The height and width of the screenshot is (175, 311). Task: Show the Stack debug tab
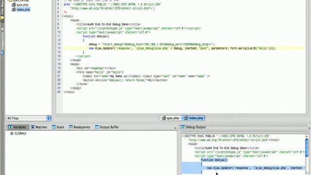(x=58, y=127)
